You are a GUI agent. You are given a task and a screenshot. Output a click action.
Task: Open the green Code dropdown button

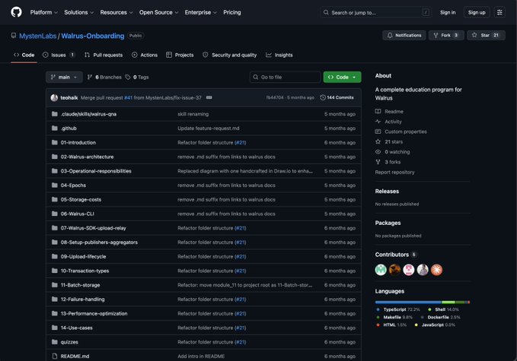pos(342,77)
